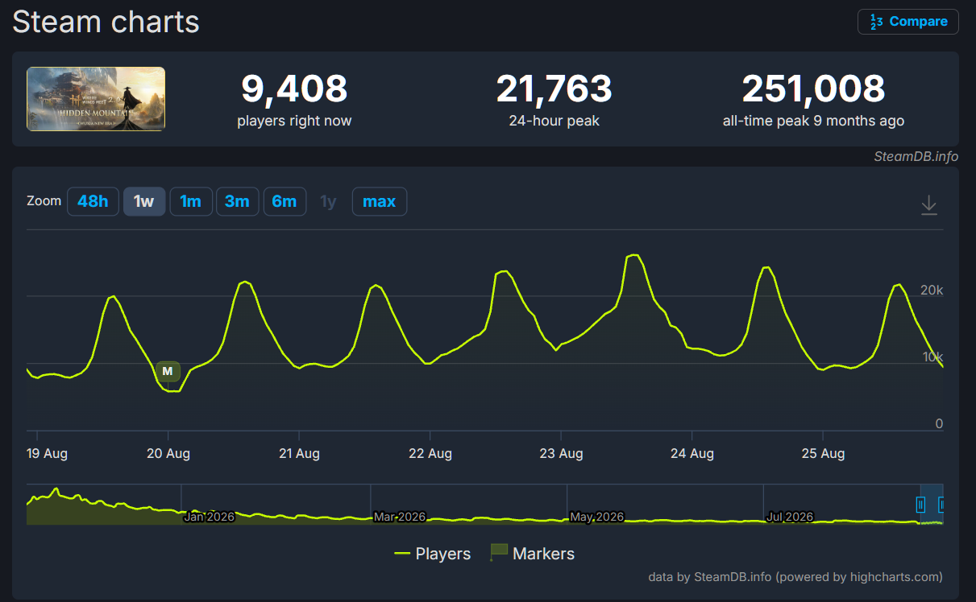The width and height of the screenshot is (976, 602).
Task: Click the data by SteamDB.info footer credit
Action: pos(795,576)
